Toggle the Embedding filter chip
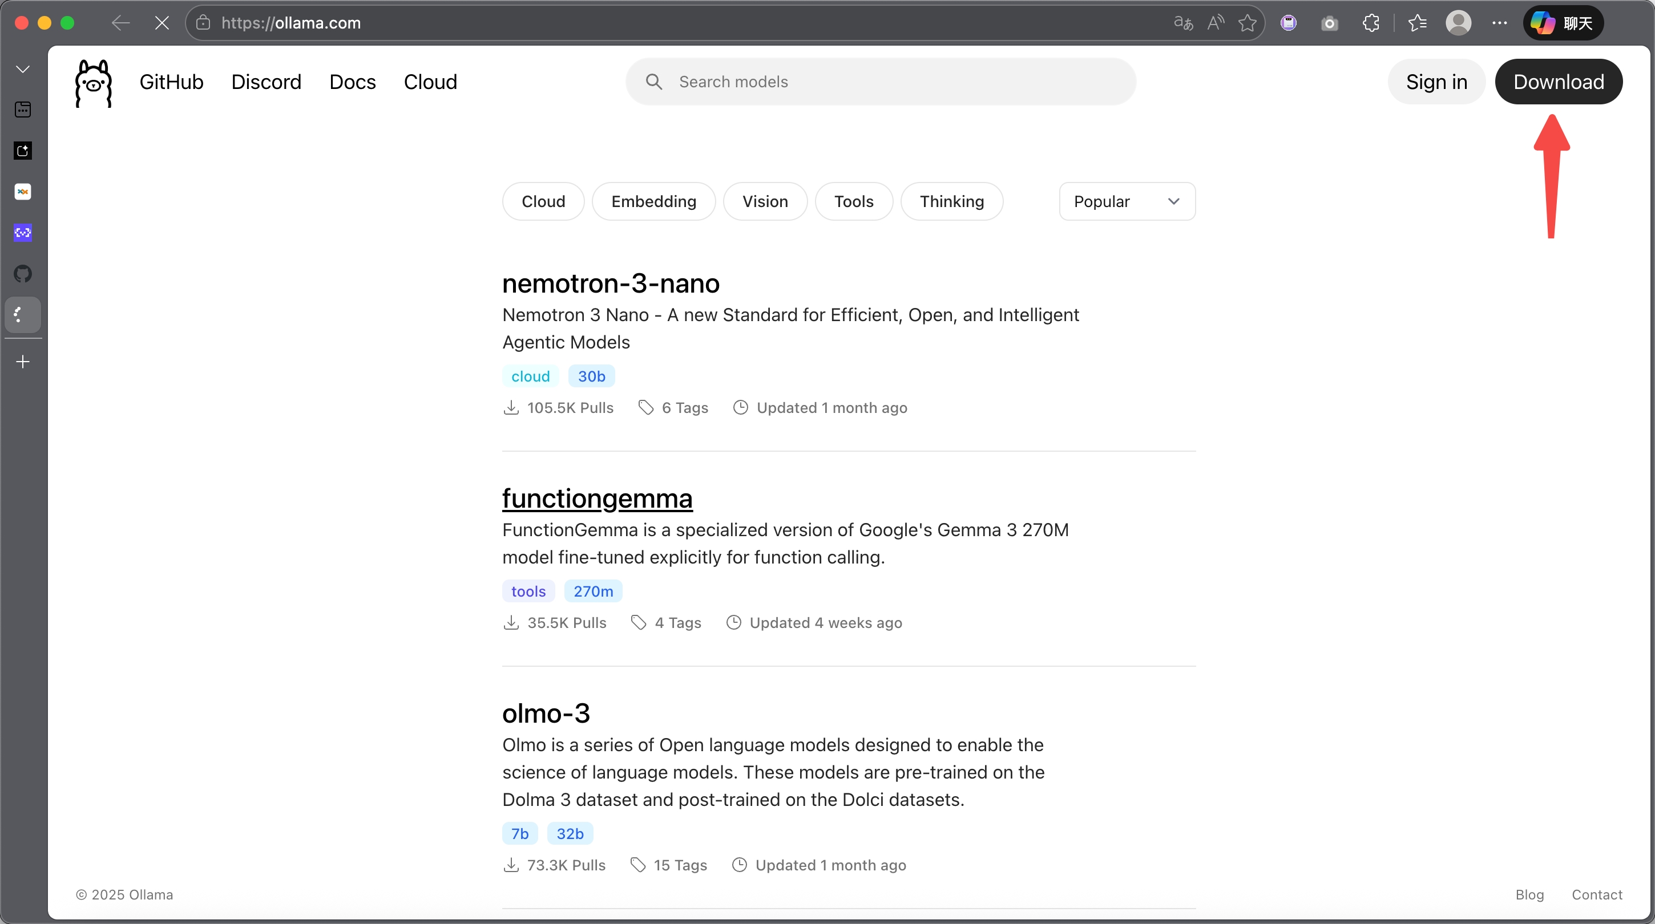 pyautogui.click(x=654, y=201)
